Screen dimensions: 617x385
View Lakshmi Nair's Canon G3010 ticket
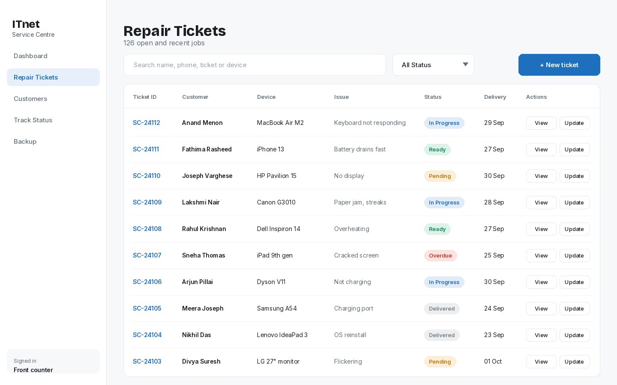pos(541,202)
